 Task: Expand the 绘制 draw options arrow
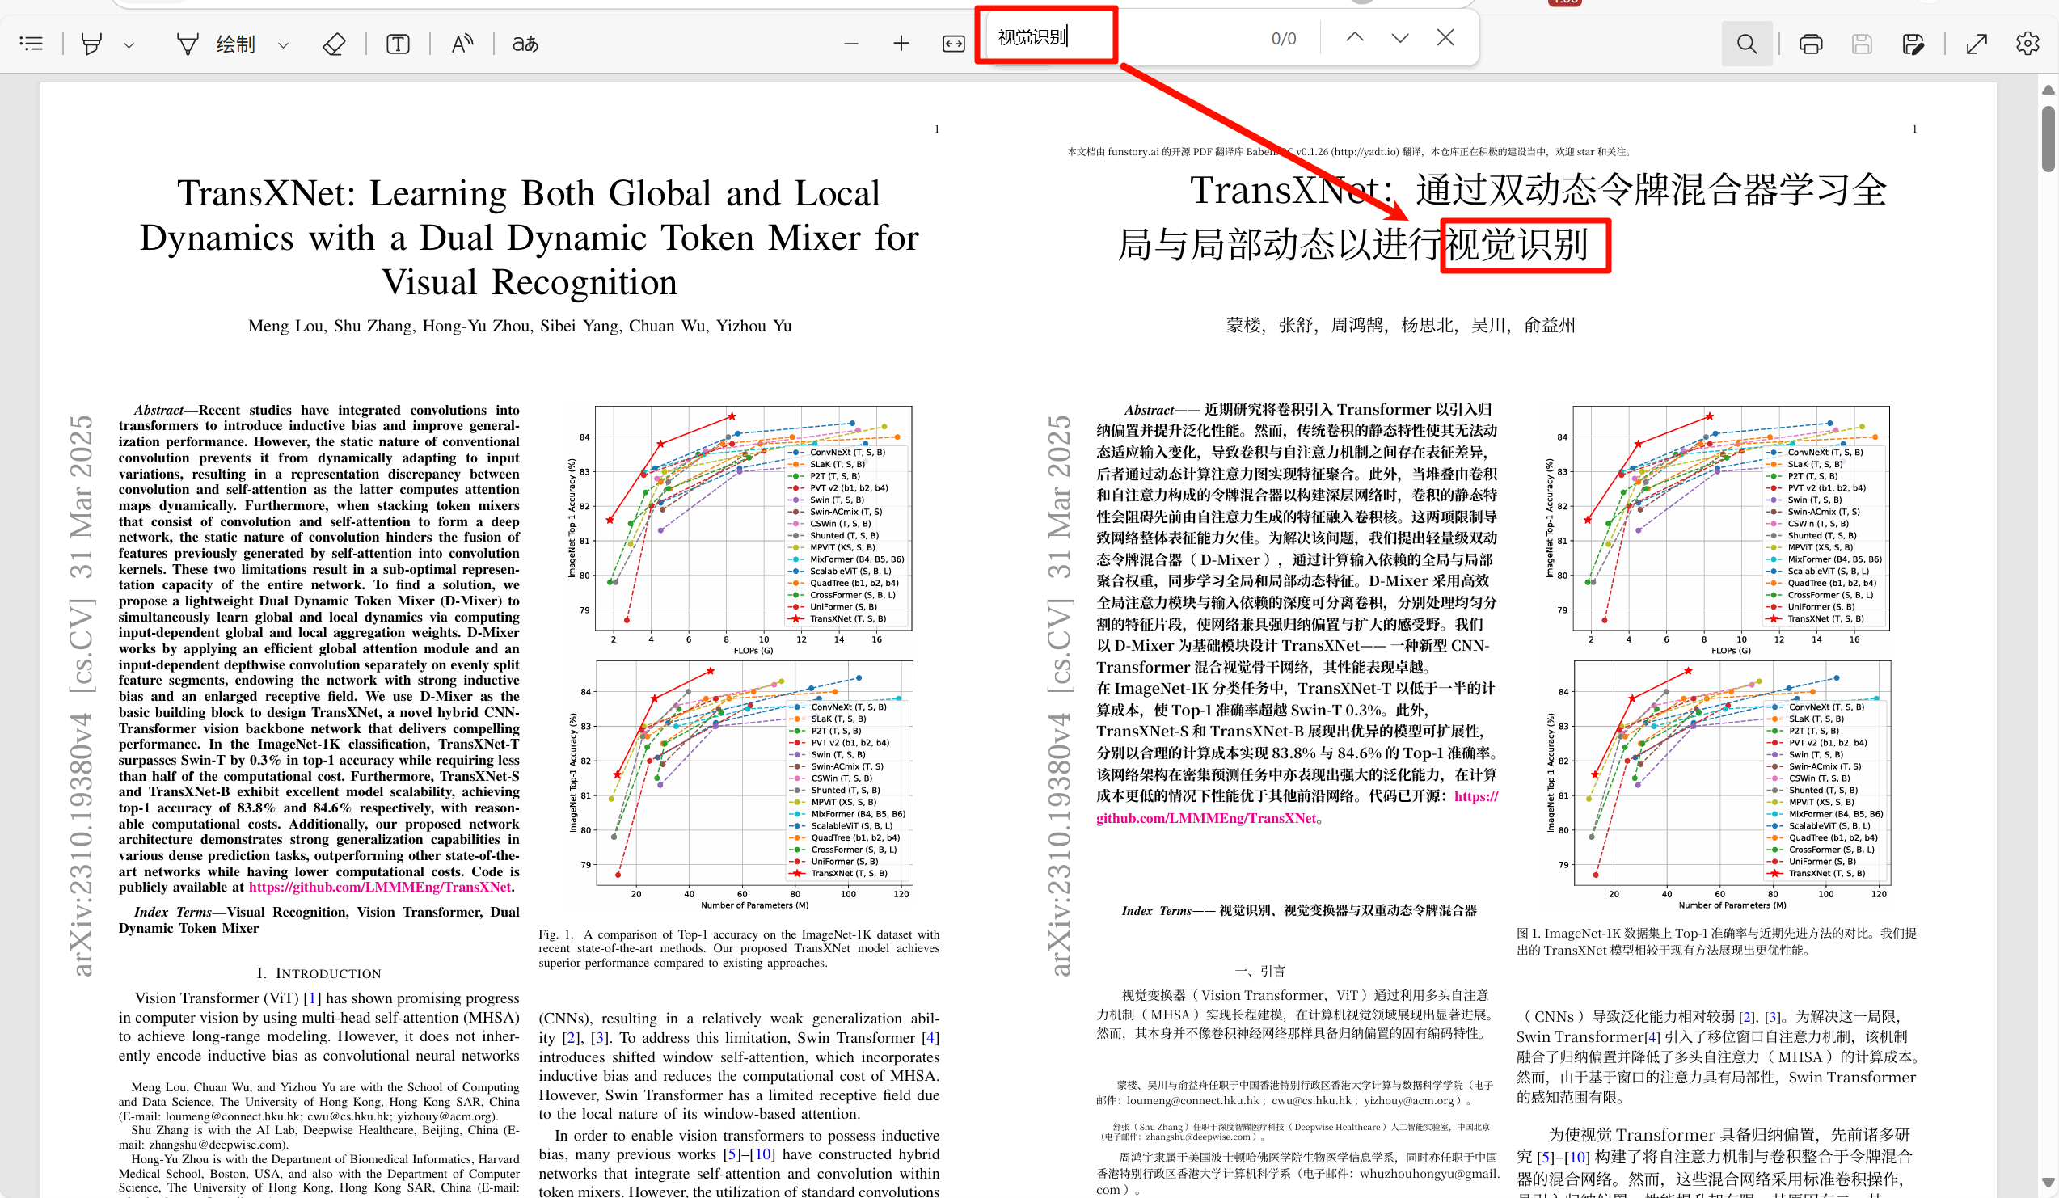[284, 45]
